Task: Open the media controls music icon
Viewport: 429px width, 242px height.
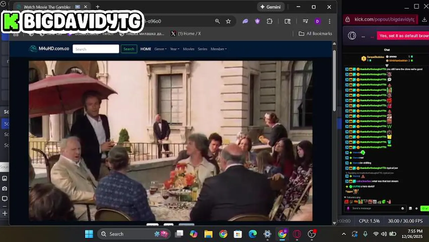Action: [x=305, y=21]
